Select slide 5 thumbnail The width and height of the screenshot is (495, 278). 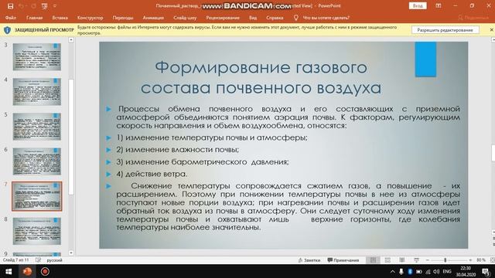(x=37, y=127)
